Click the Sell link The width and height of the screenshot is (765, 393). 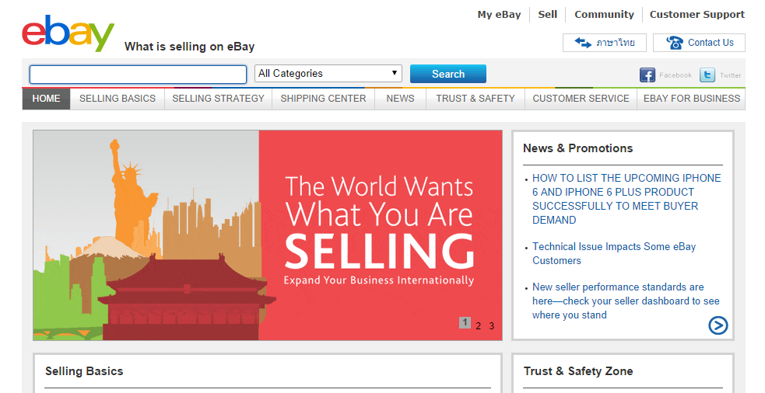tap(547, 15)
